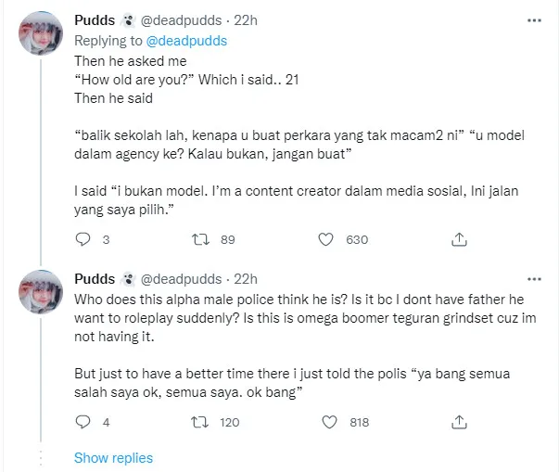This screenshot has width=559, height=472.
Task: Click Pudds display name on second tweet
Action: tap(95, 278)
